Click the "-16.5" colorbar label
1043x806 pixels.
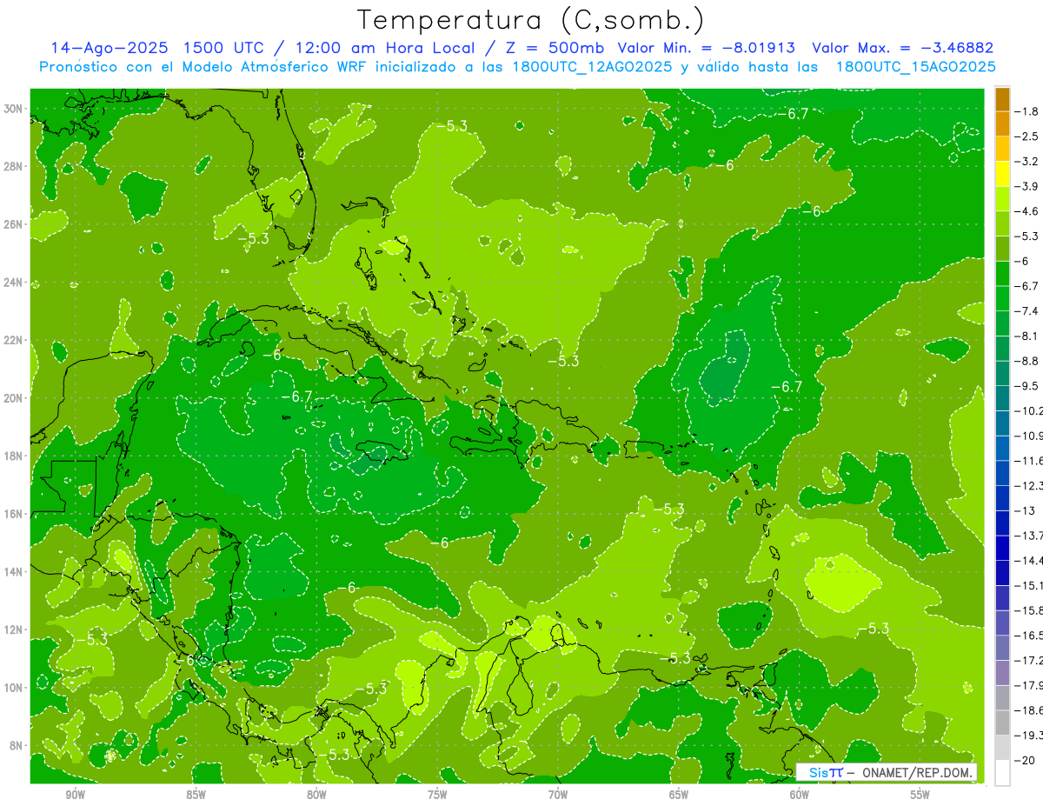(x=1029, y=636)
